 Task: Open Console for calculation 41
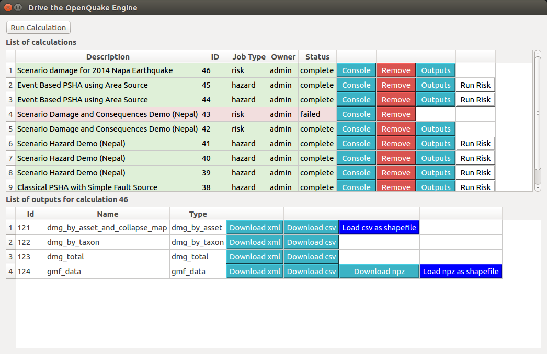coord(356,144)
